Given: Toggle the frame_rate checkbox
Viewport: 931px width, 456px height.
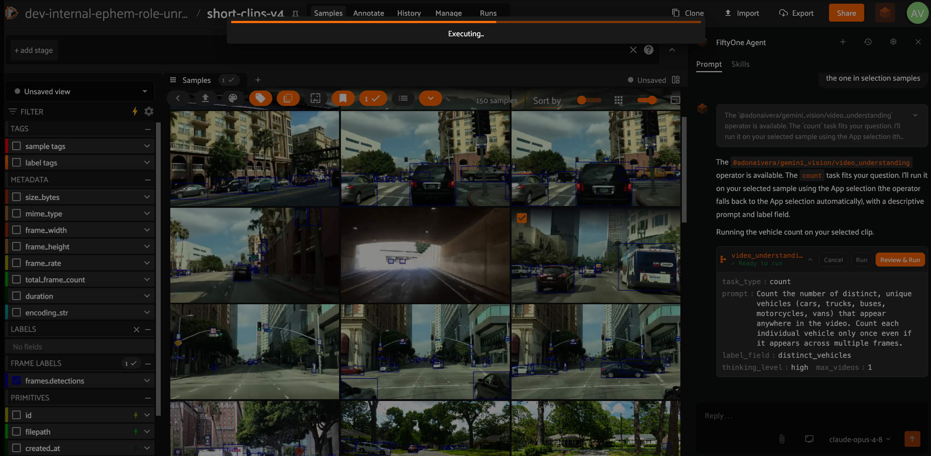Looking at the screenshot, I should click(17, 263).
